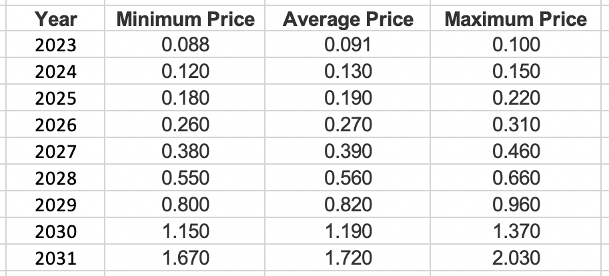Select the 2031 average price 1.720
The image size is (609, 276).
click(348, 258)
